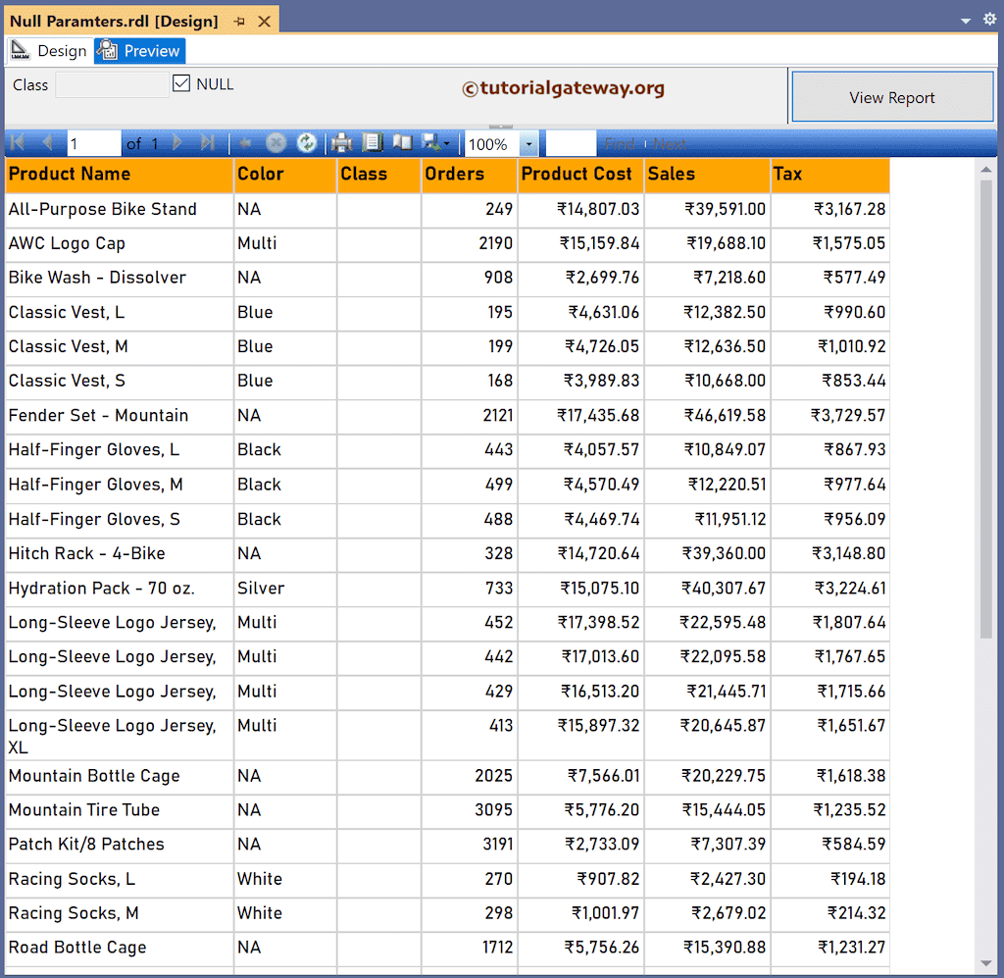Expand the Export format dropdown arrow
Image resolution: width=1004 pixels, height=978 pixels.
coord(447,143)
